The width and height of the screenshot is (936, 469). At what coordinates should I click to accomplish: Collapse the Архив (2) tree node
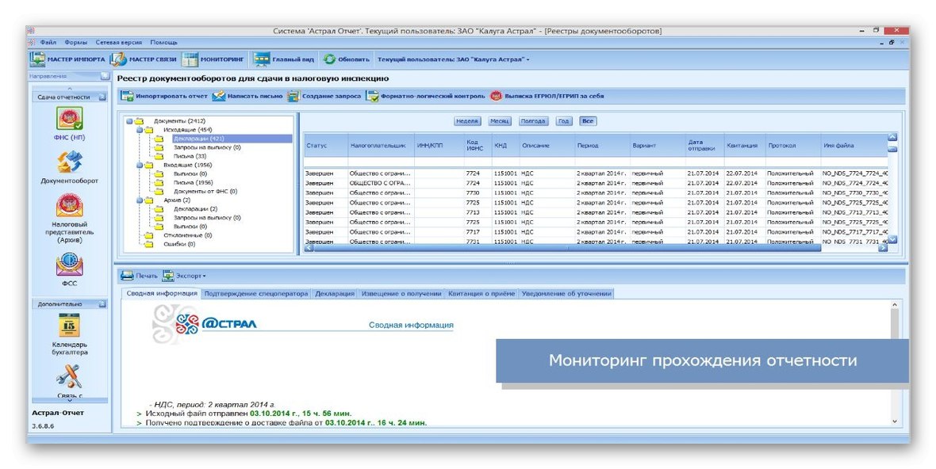click(140, 200)
